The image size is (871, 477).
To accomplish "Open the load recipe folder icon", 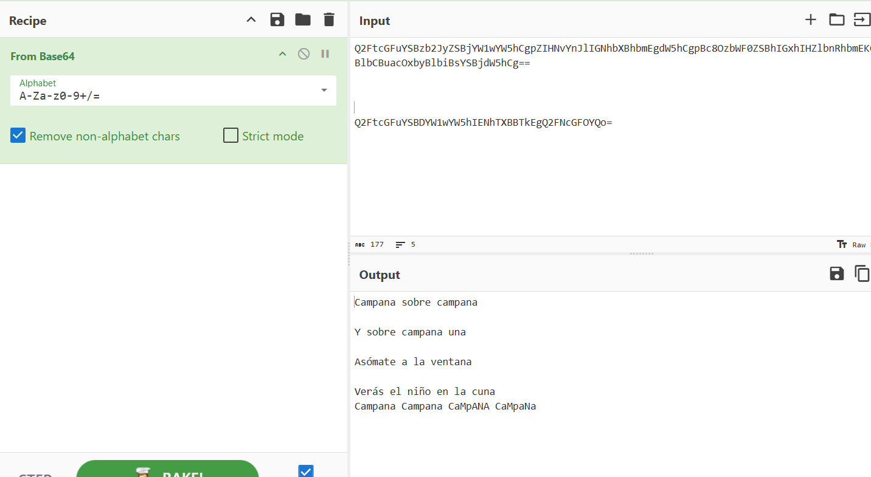I will tap(303, 20).
